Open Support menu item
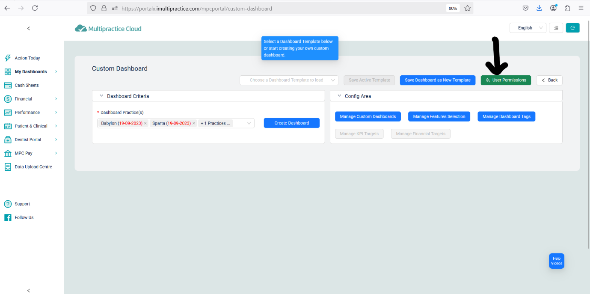Viewport: 590px width, 294px height. coord(22,204)
